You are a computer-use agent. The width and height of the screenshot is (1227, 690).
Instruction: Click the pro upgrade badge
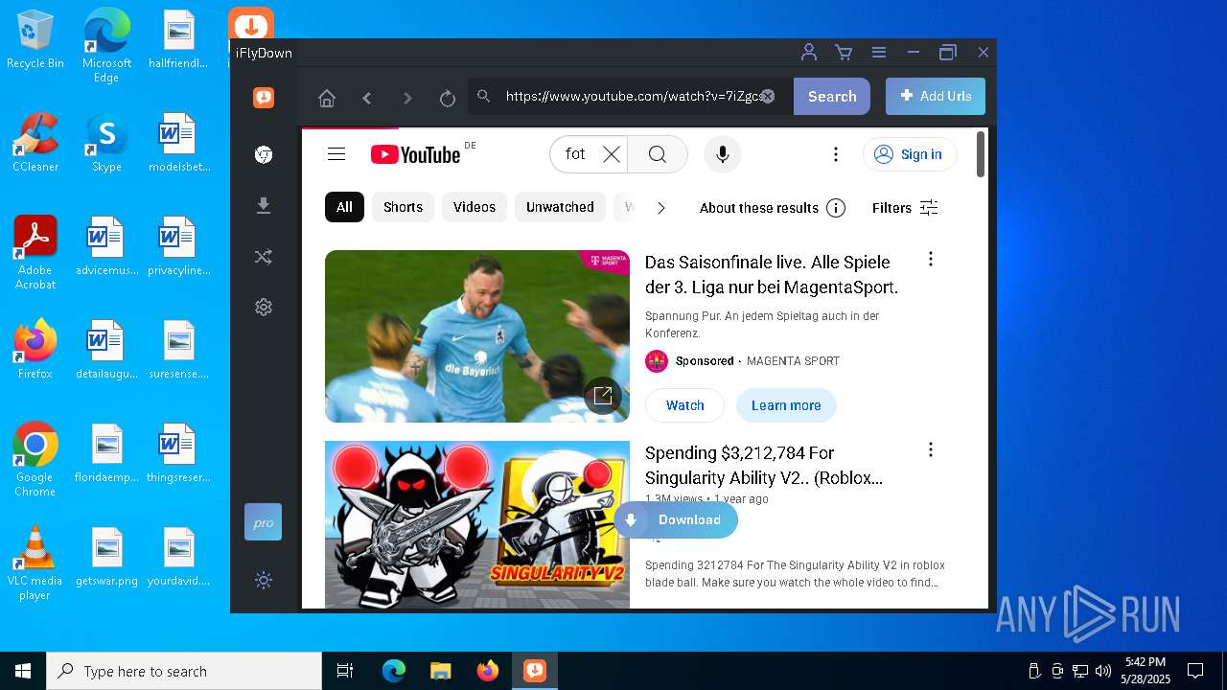pyautogui.click(x=263, y=522)
